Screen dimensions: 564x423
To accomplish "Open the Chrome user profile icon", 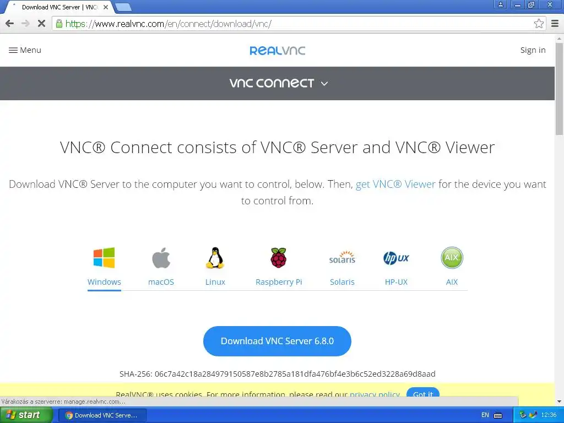I will pyautogui.click(x=500, y=4).
